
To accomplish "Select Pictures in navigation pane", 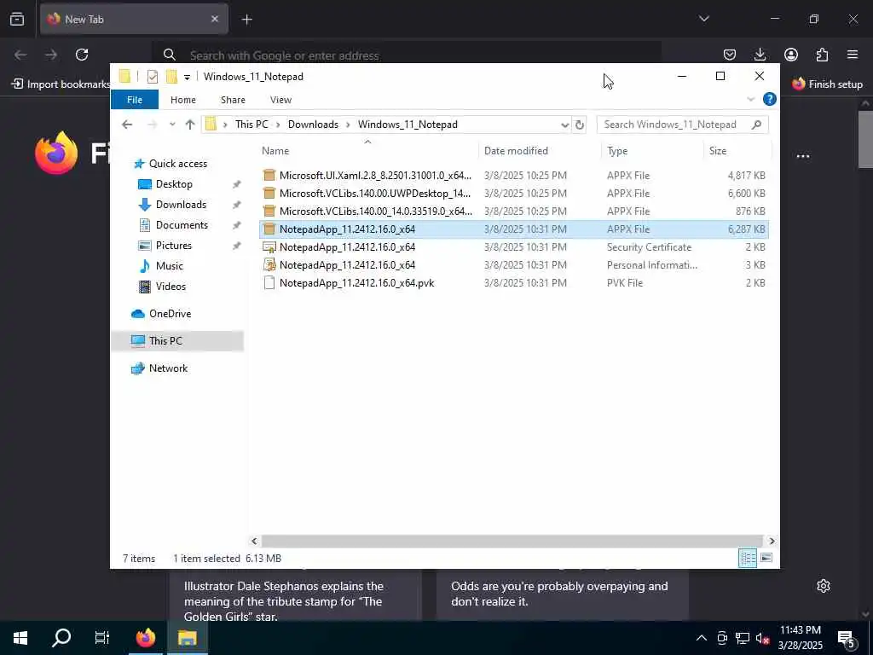I will (173, 246).
